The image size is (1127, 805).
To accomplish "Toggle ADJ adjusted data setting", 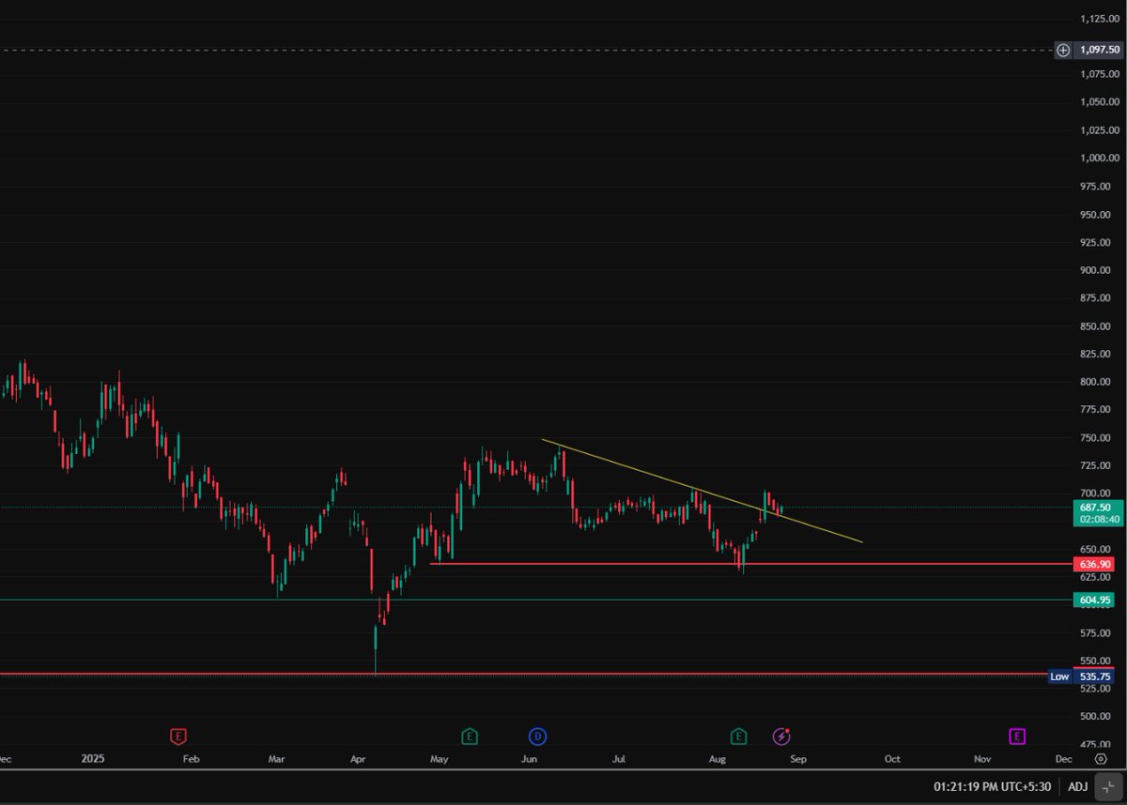I will [x=1077, y=786].
